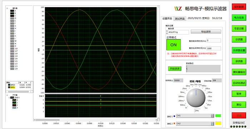Open the 游标 1 CH1 dropdown
This screenshot has height=129, width=250.
click(x=195, y=115)
